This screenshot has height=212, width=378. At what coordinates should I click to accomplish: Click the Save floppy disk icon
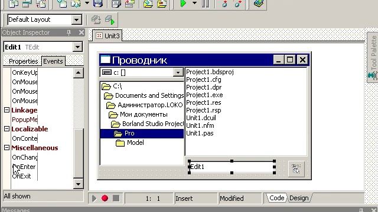point(98,4)
